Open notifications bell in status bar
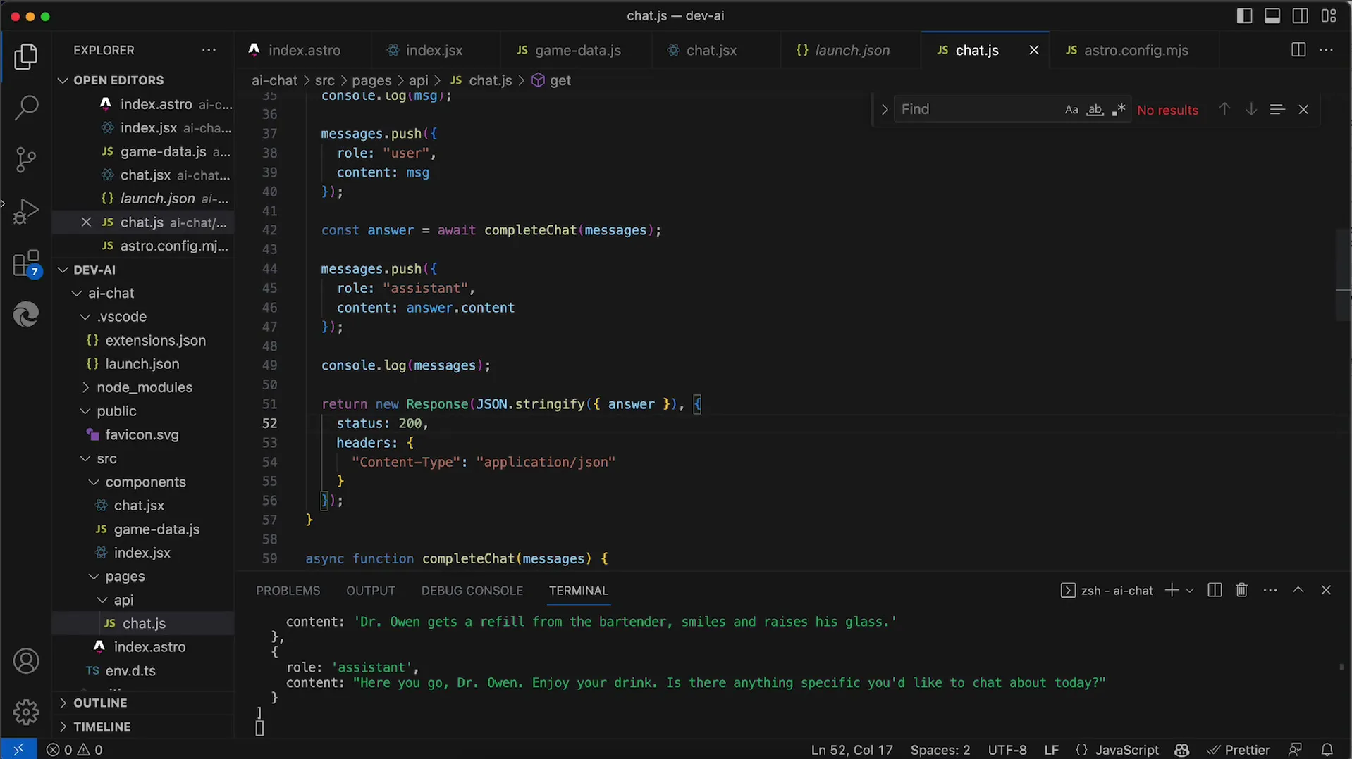 [x=1327, y=750]
